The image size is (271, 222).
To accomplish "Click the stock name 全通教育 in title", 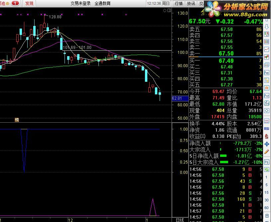I will point(102,3).
